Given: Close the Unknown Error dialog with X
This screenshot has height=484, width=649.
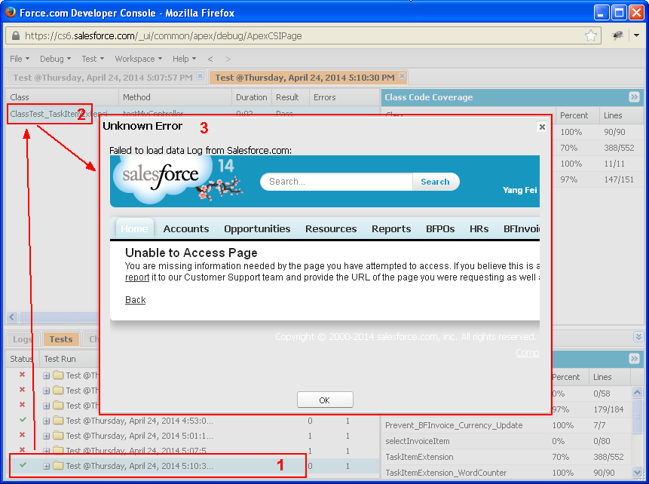Looking at the screenshot, I should click(542, 127).
